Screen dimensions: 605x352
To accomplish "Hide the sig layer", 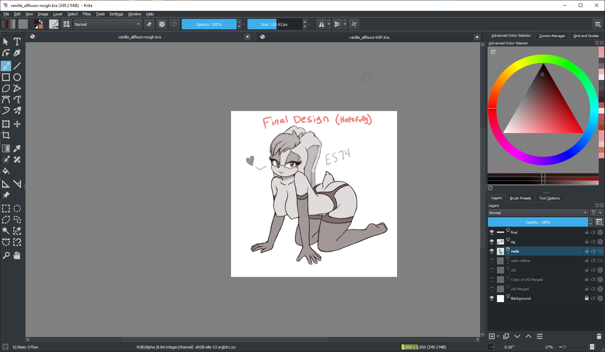I will (x=492, y=242).
